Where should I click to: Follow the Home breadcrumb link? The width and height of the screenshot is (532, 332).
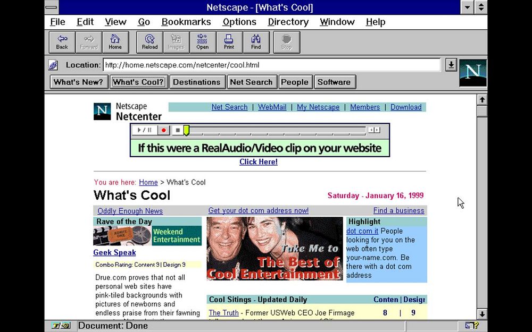point(148,182)
